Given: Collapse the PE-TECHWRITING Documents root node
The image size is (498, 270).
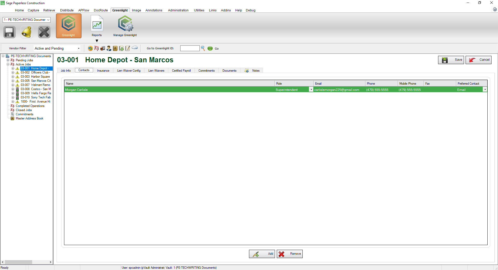Looking at the screenshot, I should pos(3,56).
